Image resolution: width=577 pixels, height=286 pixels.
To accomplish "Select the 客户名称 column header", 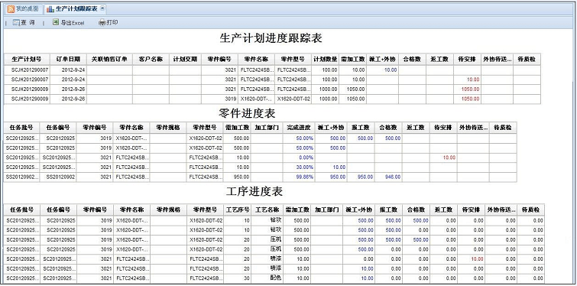I will pyautogui.click(x=151, y=59).
